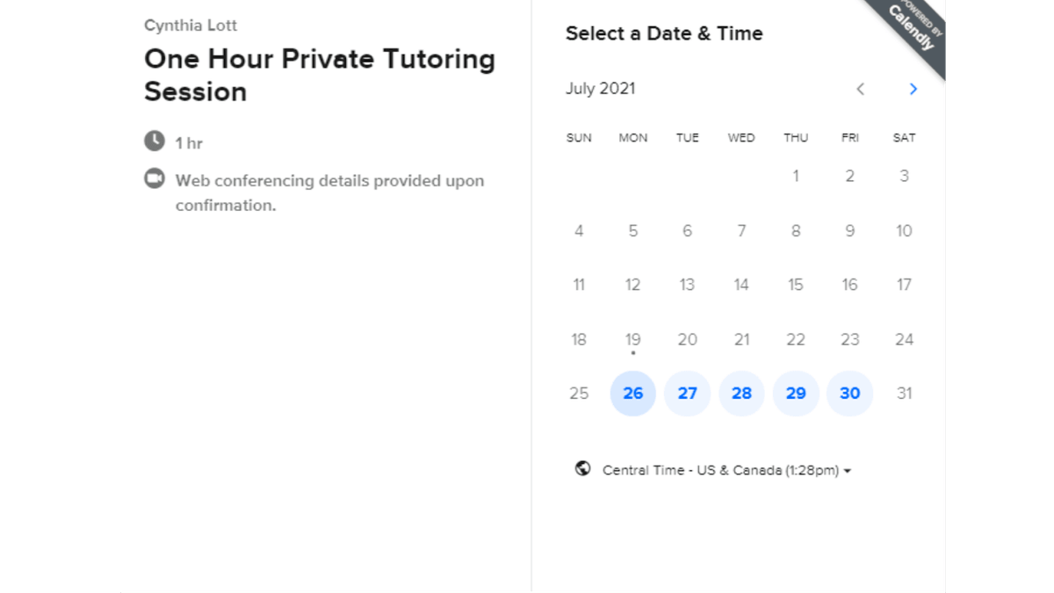Click the globe icon next to the timezone
The width and height of the screenshot is (1054, 593).
(x=582, y=469)
